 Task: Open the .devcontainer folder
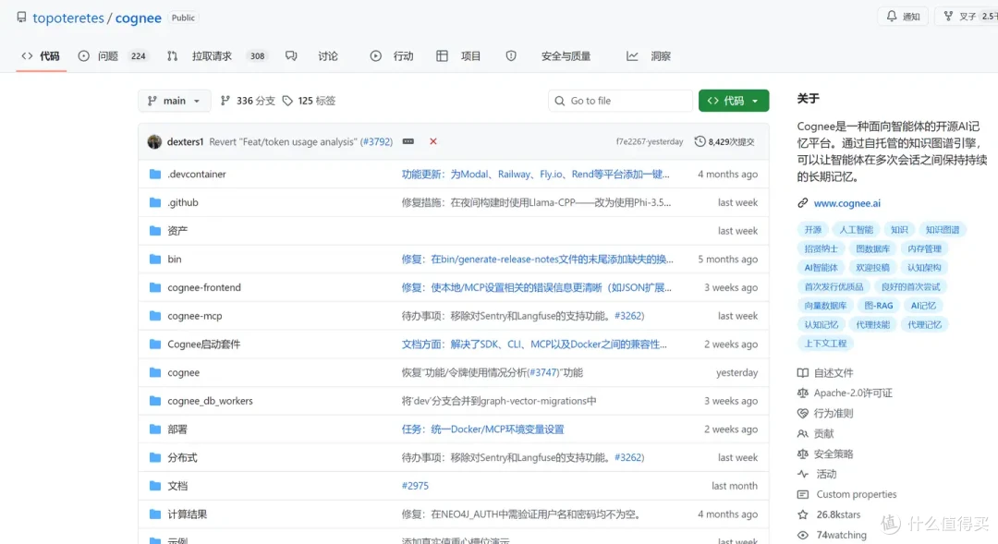click(197, 174)
